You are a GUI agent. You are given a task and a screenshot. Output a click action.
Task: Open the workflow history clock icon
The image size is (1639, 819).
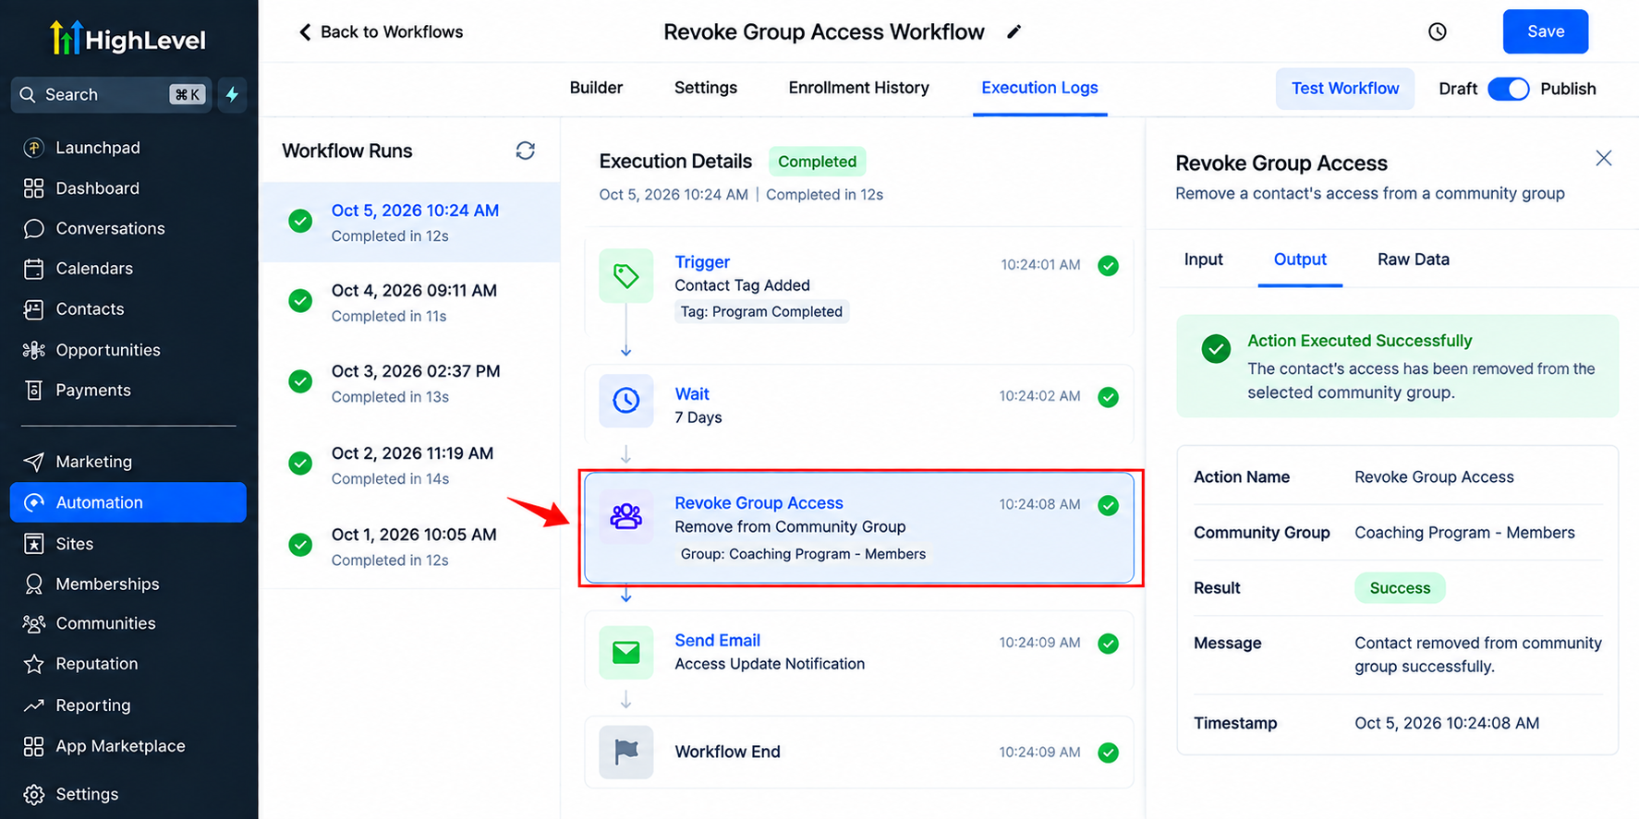click(1437, 32)
